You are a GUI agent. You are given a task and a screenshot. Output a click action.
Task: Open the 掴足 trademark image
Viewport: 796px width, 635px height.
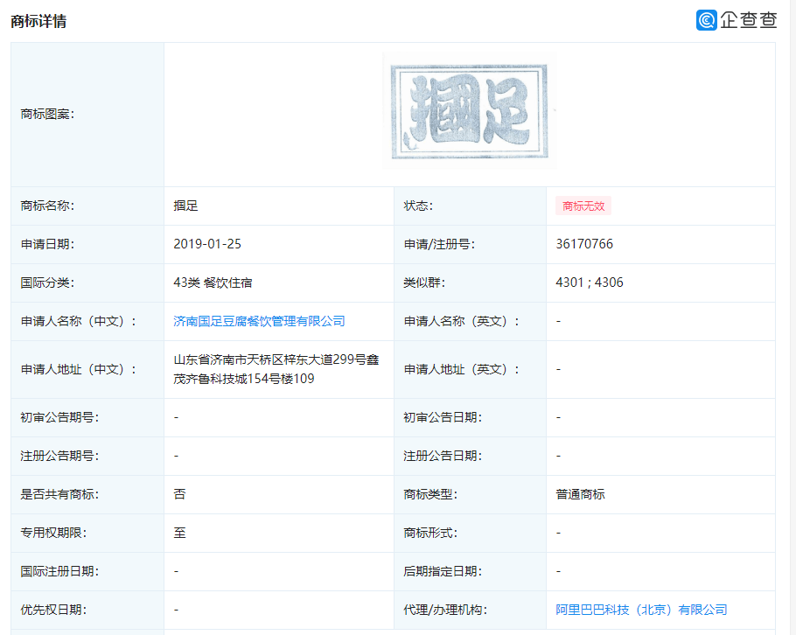point(469,112)
